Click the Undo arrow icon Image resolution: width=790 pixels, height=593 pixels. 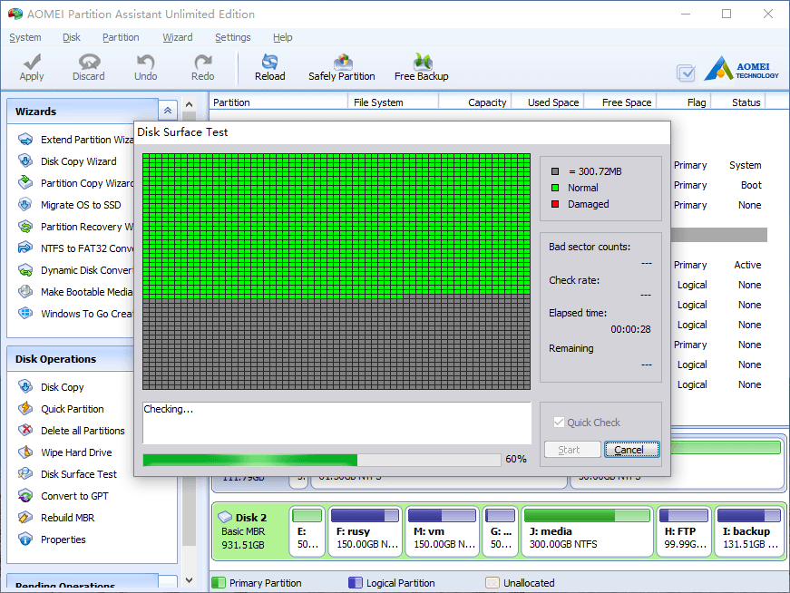(146, 62)
